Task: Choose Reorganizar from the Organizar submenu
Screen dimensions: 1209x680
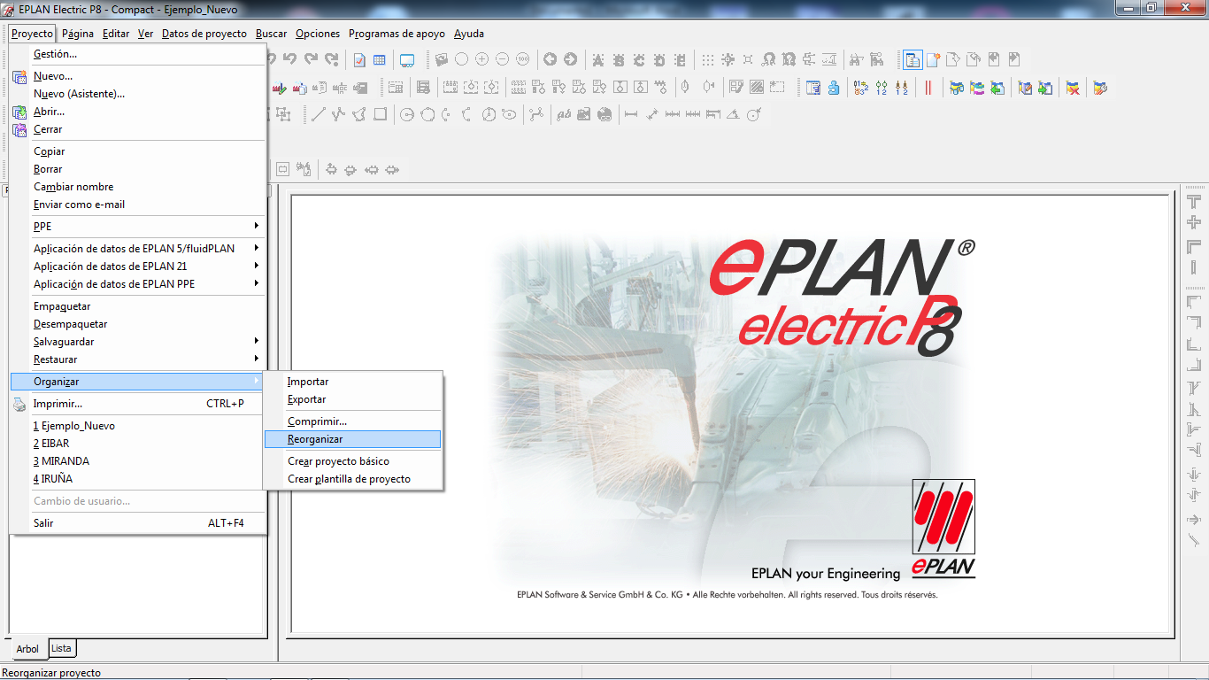Action: click(315, 439)
